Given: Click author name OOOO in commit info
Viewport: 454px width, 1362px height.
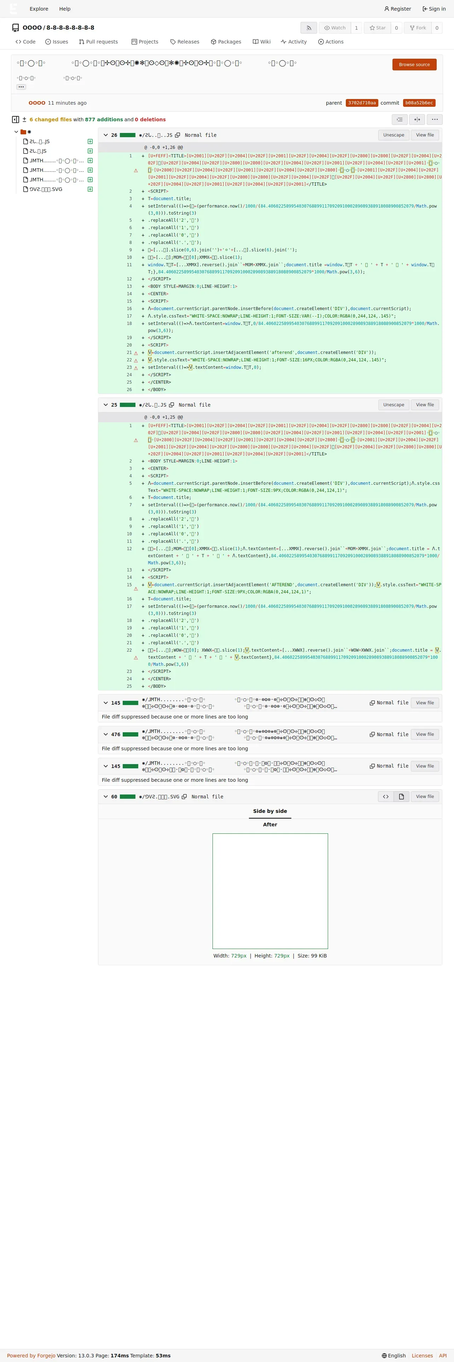Looking at the screenshot, I should tap(36, 103).
